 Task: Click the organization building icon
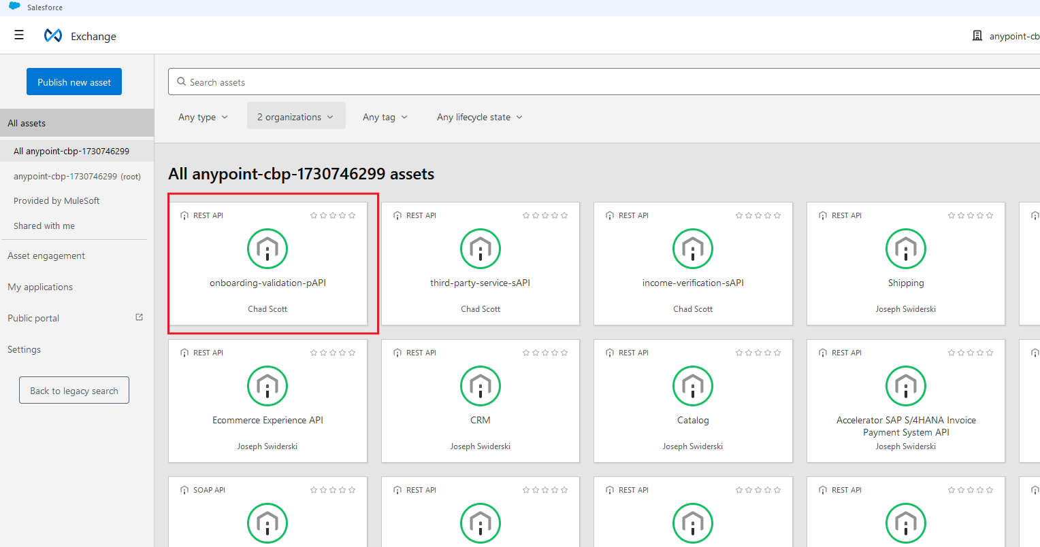977,35
